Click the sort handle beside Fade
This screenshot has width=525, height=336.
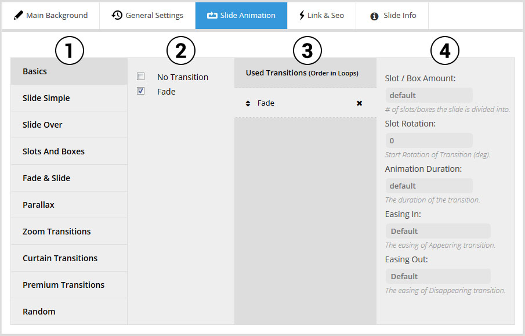point(248,103)
